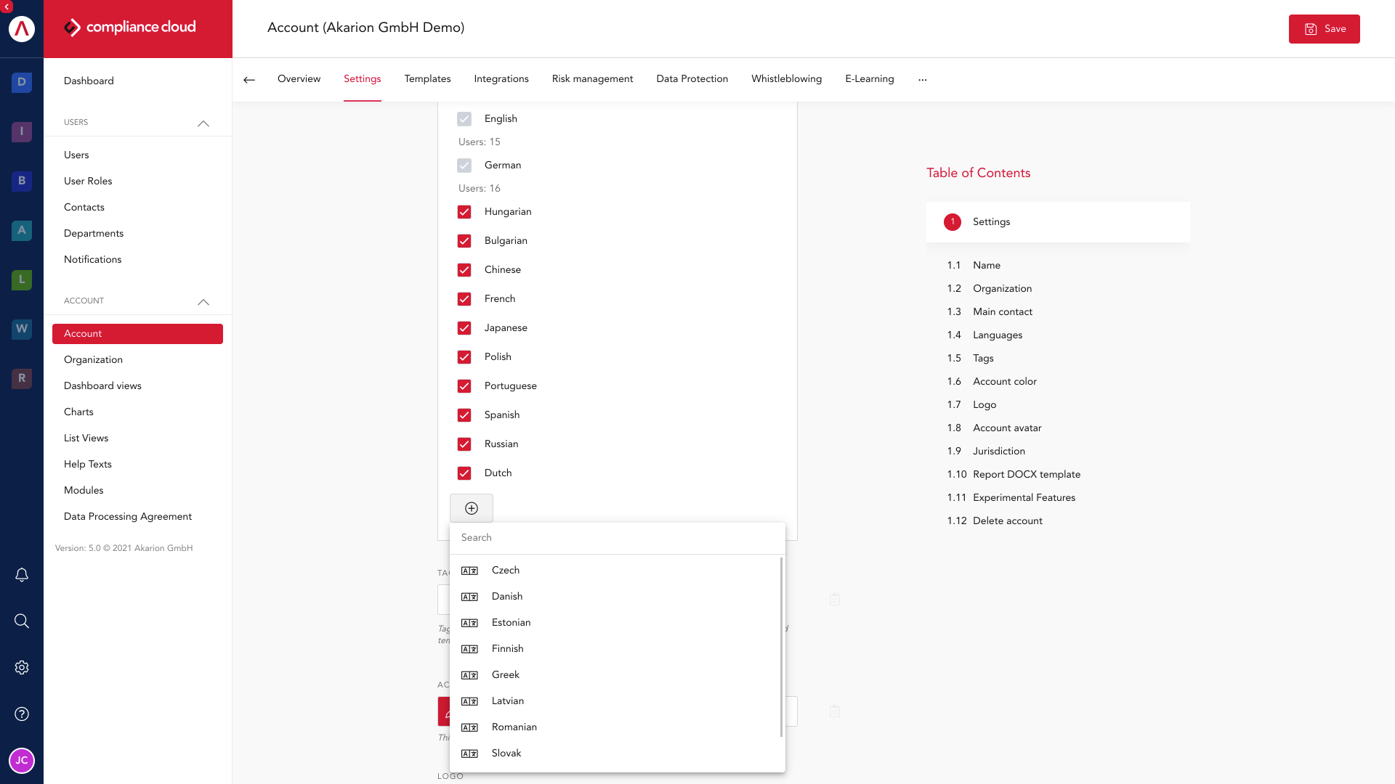Click the language Search input field

(617, 537)
